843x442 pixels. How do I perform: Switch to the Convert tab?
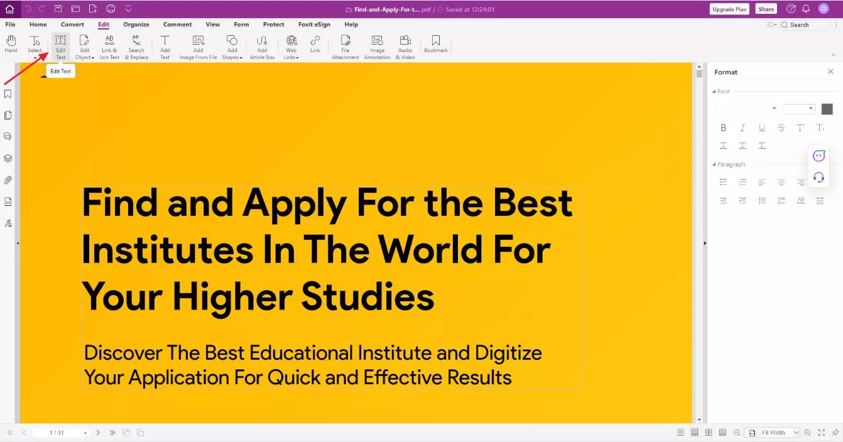pyautogui.click(x=72, y=24)
